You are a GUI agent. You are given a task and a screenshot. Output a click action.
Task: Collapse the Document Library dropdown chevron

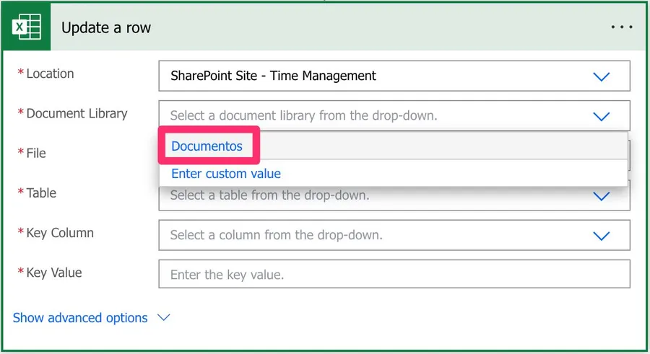tap(601, 116)
